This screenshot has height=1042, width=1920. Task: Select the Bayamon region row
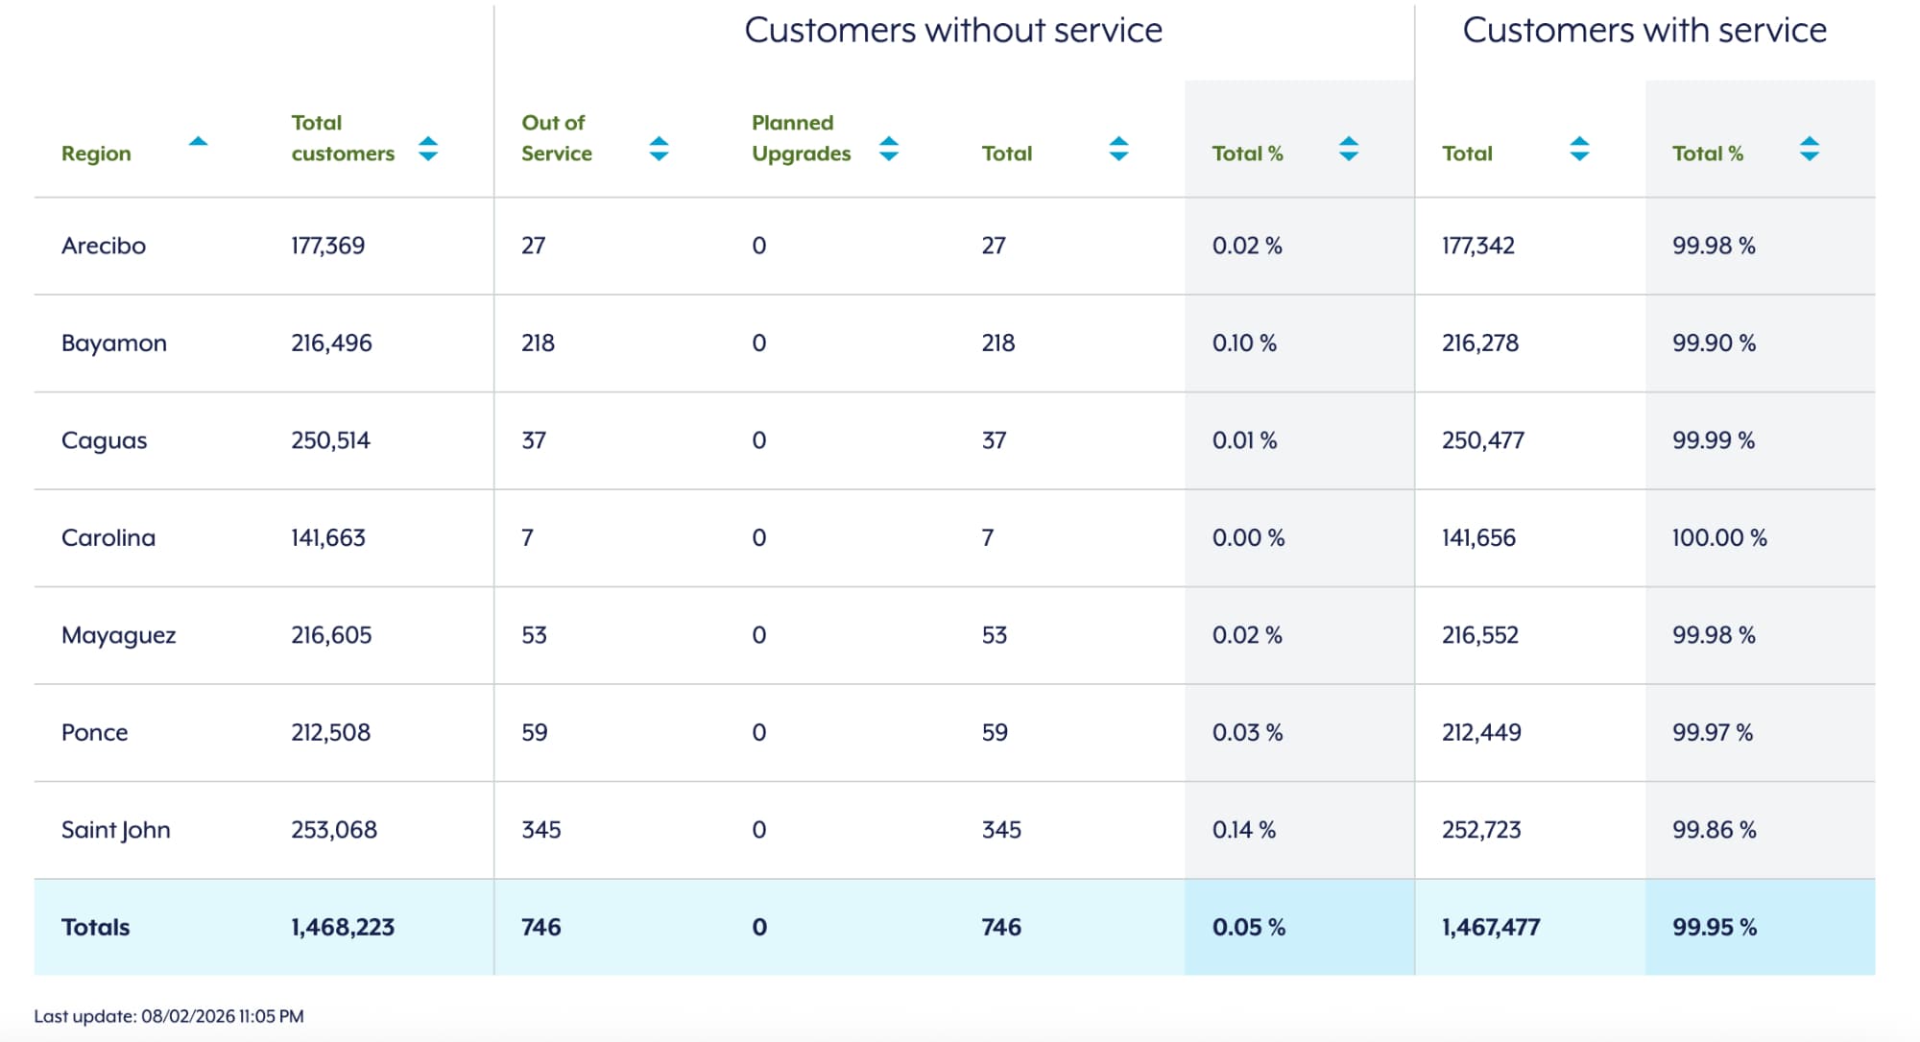click(x=114, y=343)
